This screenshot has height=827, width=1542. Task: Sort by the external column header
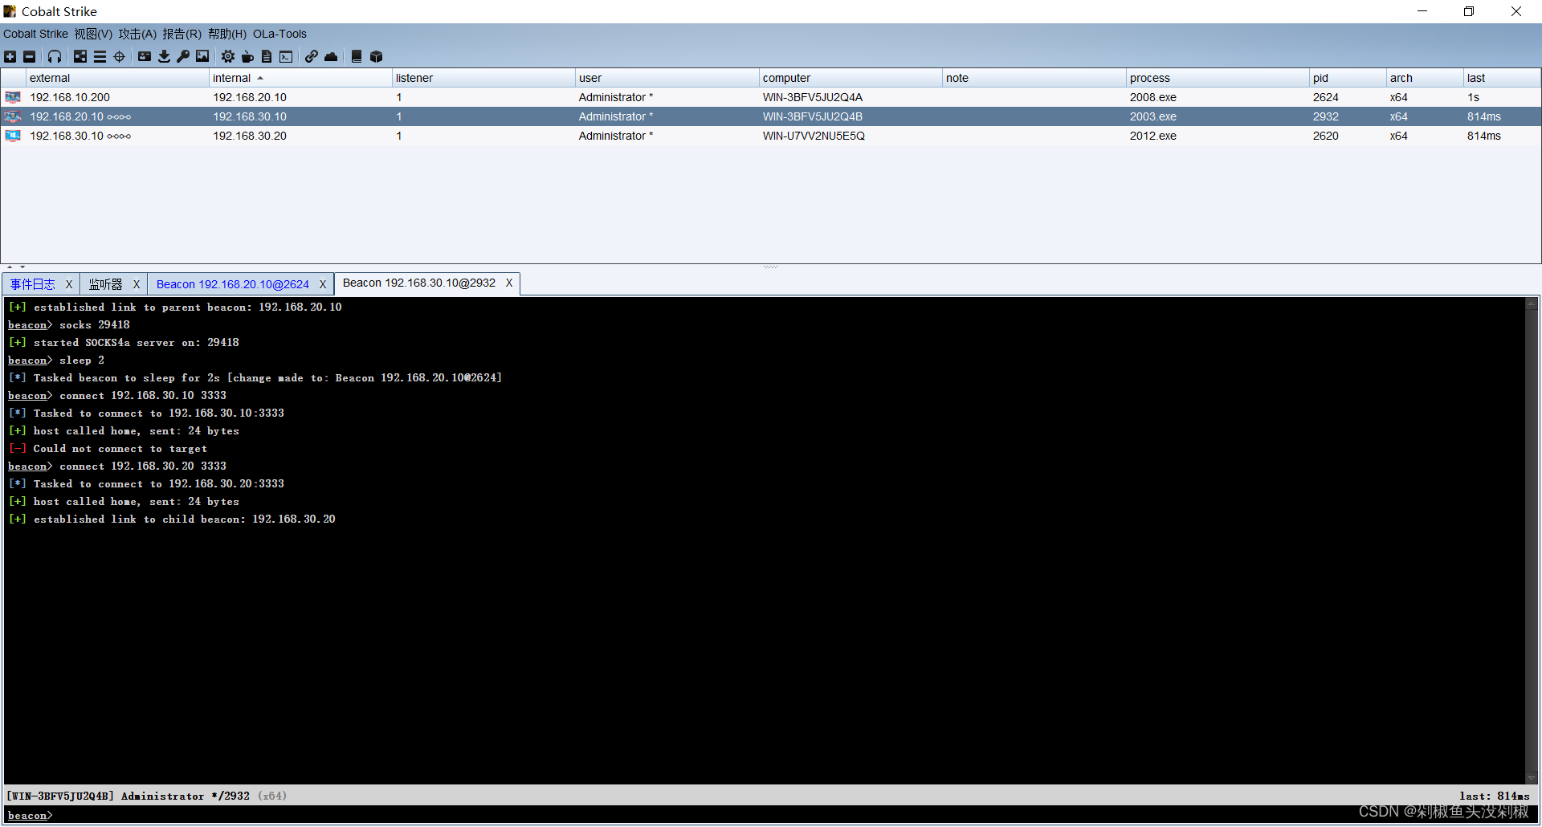click(117, 78)
